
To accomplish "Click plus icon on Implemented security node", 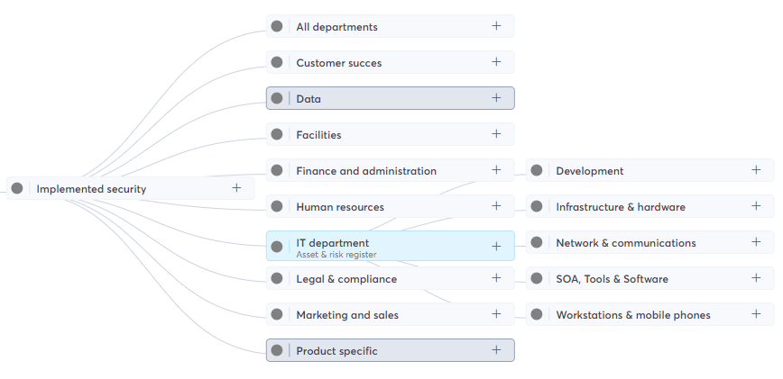I will pyautogui.click(x=236, y=188).
